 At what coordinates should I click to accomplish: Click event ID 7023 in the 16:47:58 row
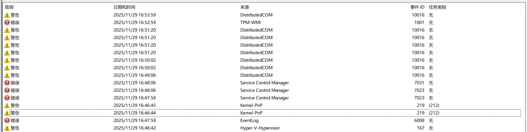coord(419,98)
